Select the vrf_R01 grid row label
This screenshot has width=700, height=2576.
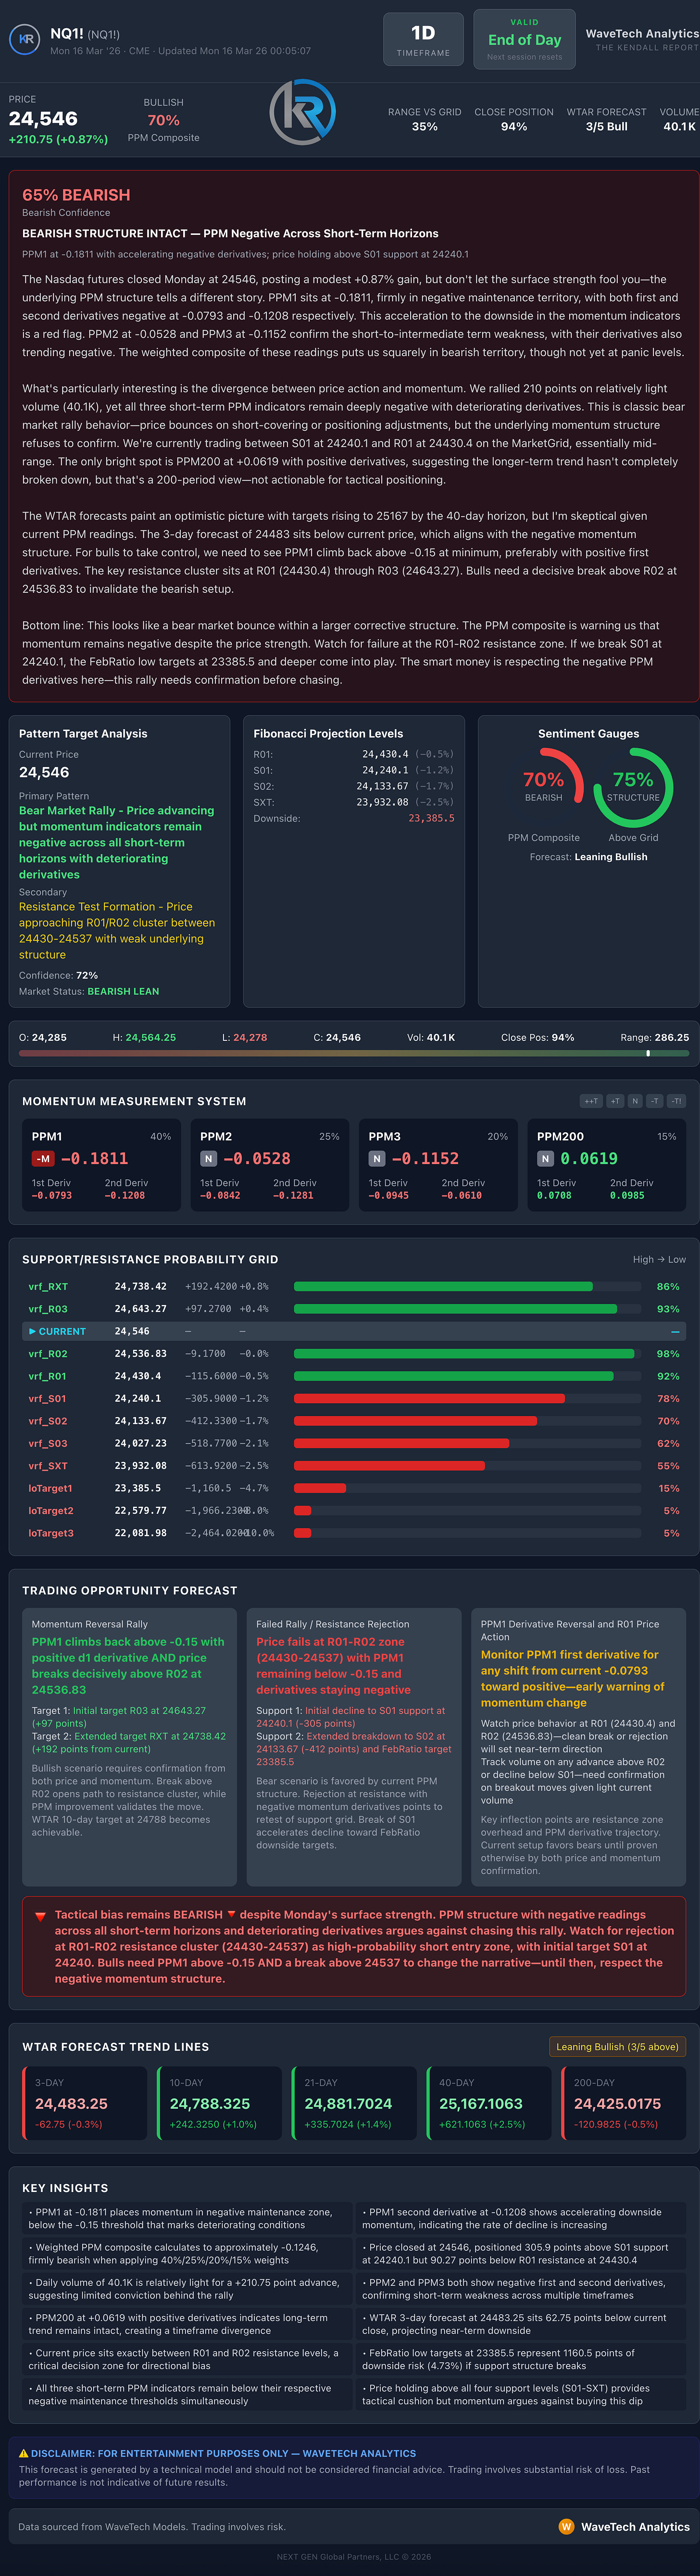[x=48, y=1377]
